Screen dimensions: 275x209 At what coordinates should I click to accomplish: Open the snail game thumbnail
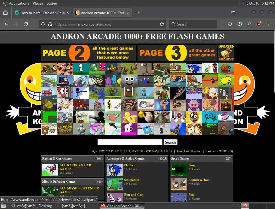click(226, 69)
